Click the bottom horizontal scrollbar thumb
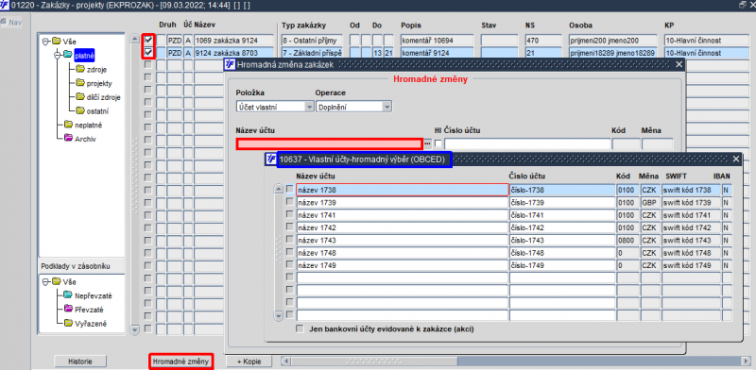Viewport: 756px width, 370px height. coord(374,361)
